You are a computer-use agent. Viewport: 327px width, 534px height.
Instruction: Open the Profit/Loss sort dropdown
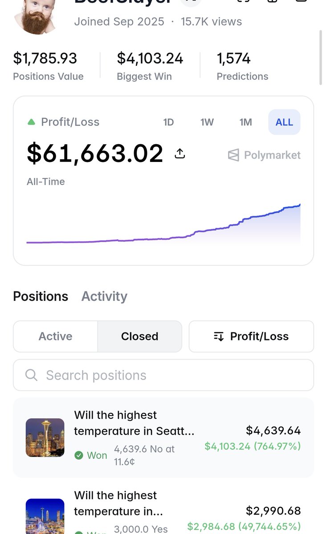click(251, 336)
